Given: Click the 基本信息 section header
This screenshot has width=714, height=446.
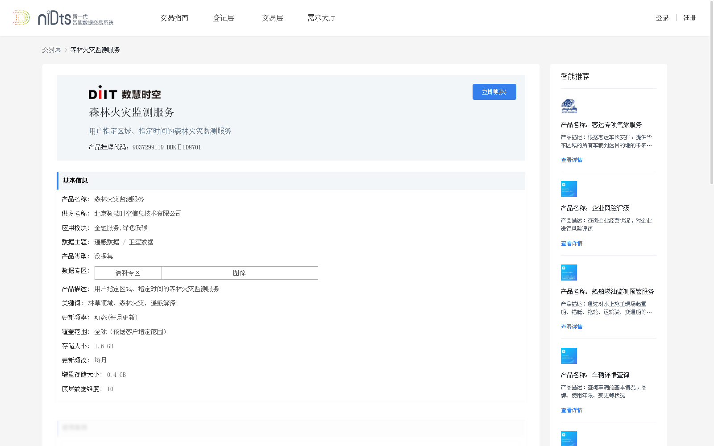Looking at the screenshot, I should [x=291, y=181].
